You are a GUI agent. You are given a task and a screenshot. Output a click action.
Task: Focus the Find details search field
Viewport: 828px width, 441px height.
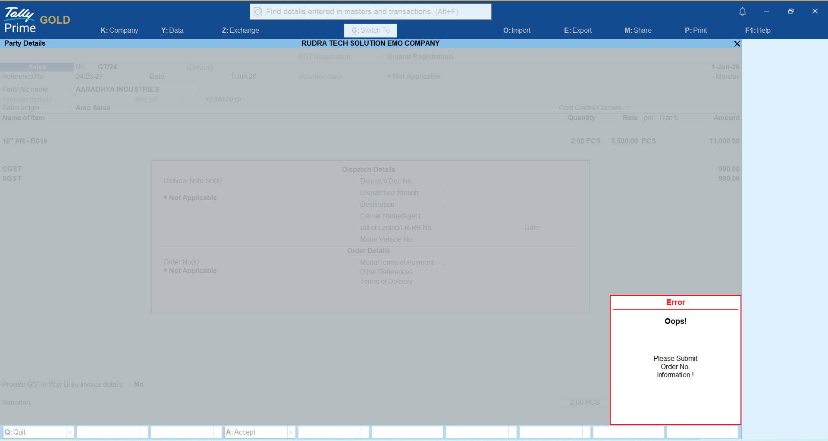370,12
